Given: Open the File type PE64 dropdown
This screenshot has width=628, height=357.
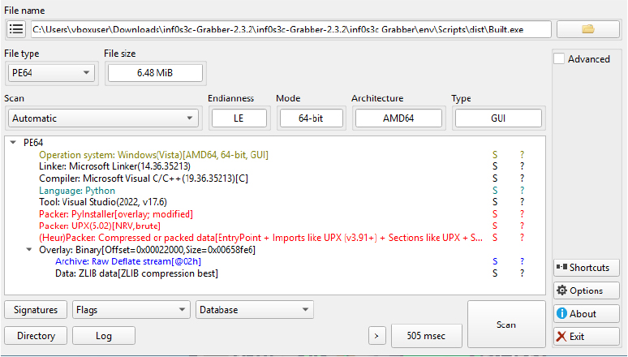Looking at the screenshot, I should click(x=51, y=73).
